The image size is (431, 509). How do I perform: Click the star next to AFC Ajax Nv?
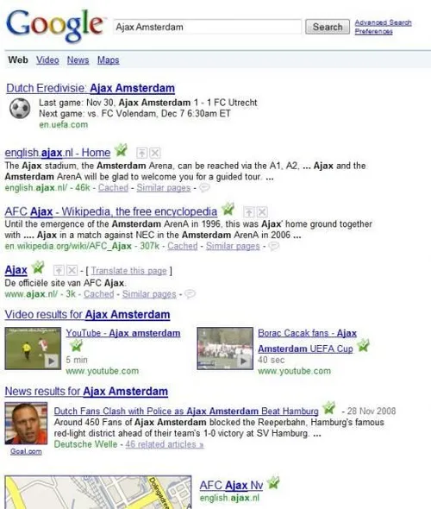click(273, 483)
